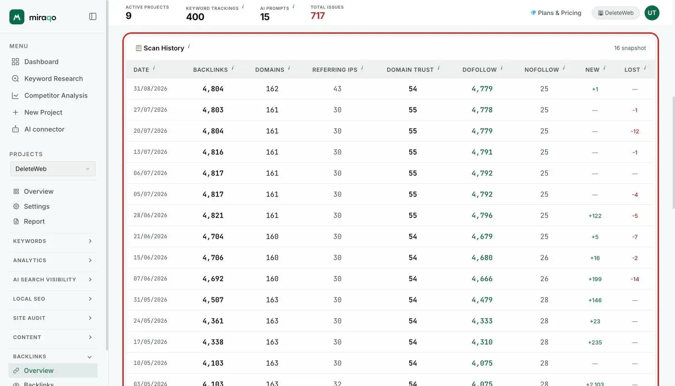Open the AI connector page

pyautogui.click(x=44, y=129)
